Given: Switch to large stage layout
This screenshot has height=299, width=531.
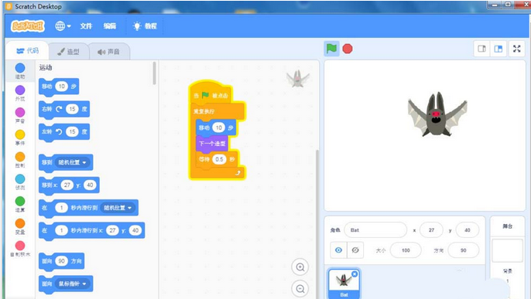Looking at the screenshot, I should pyautogui.click(x=498, y=49).
